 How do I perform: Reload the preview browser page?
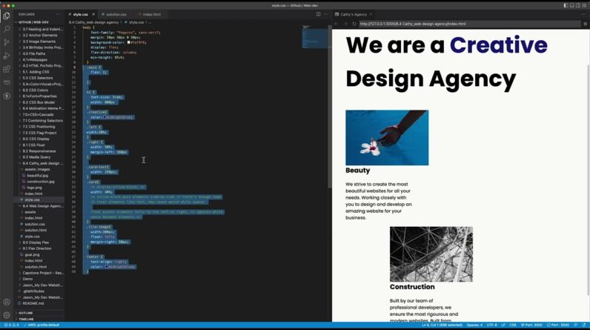coord(354,24)
